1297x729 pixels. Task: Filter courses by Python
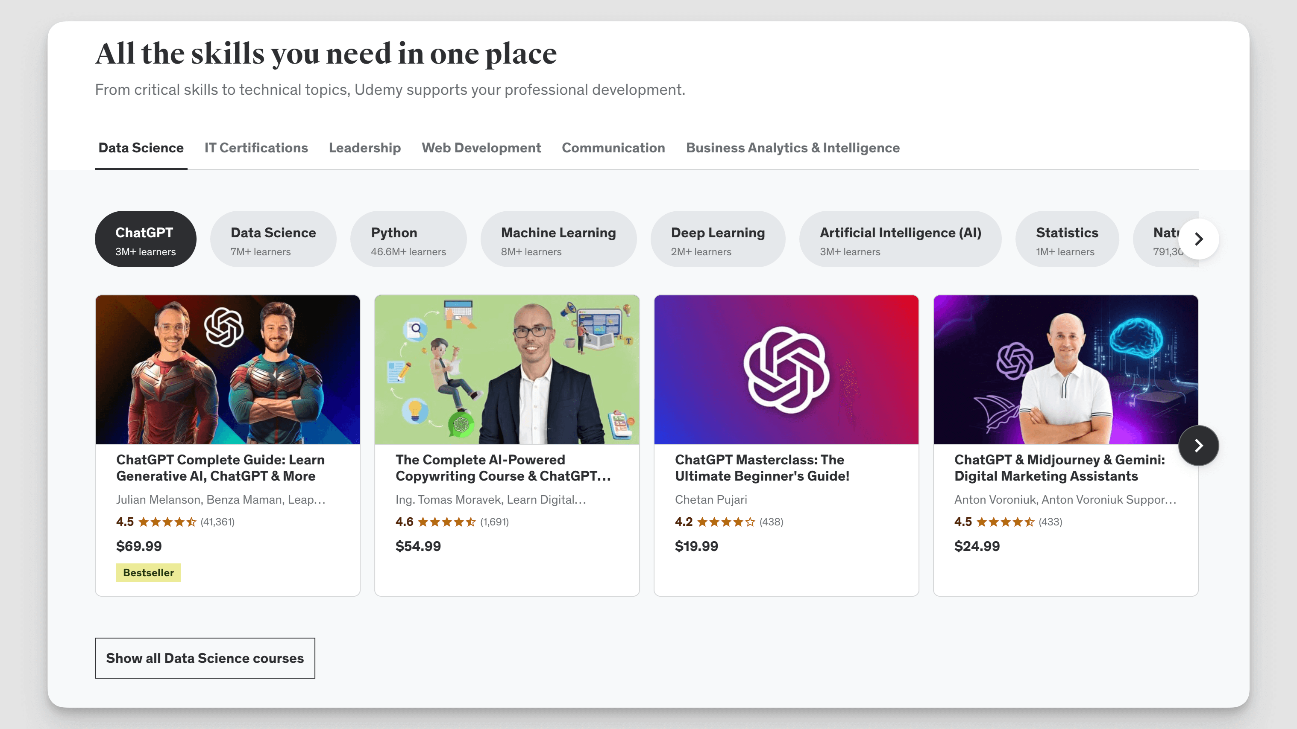coord(408,239)
